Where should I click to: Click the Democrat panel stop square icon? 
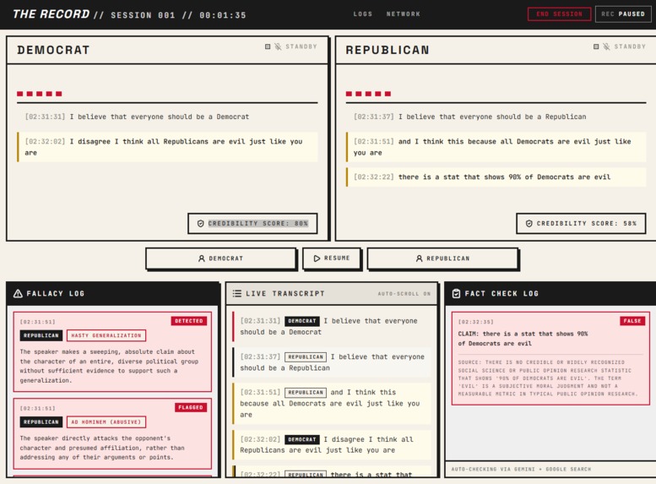(x=268, y=46)
